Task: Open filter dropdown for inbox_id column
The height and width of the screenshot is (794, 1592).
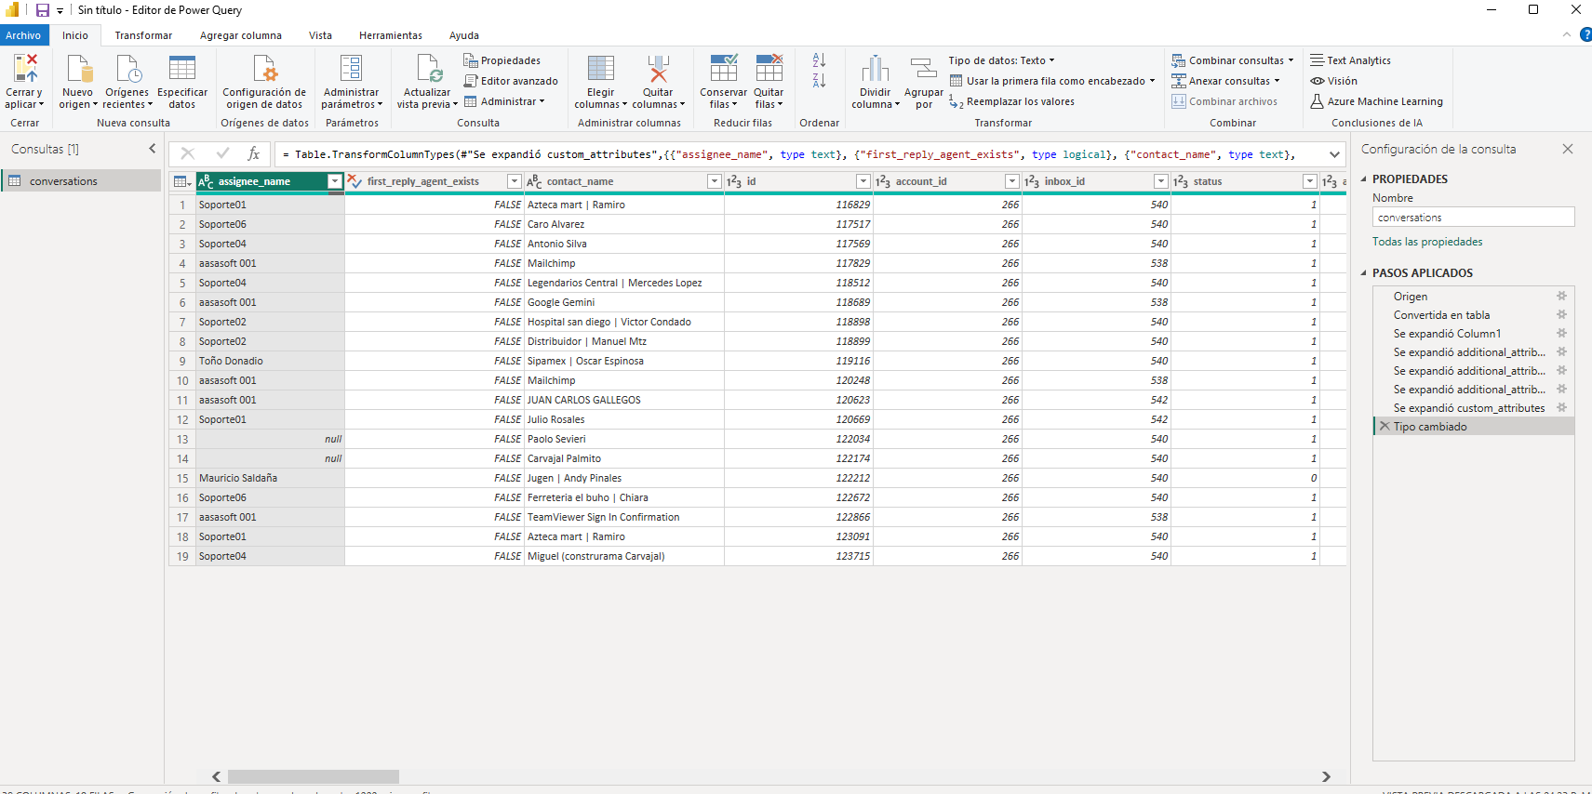Action: click(1161, 181)
